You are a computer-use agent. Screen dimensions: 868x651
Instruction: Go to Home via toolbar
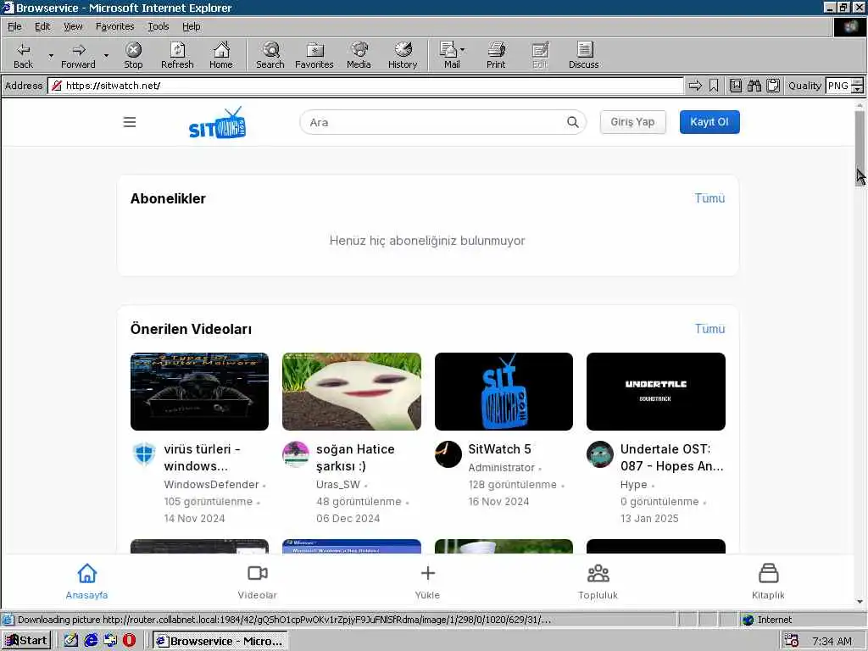221,55
